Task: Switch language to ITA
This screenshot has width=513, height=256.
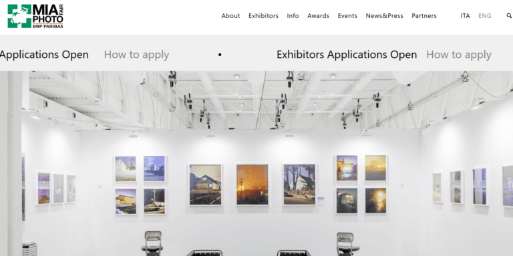Action: (x=465, y=16)
